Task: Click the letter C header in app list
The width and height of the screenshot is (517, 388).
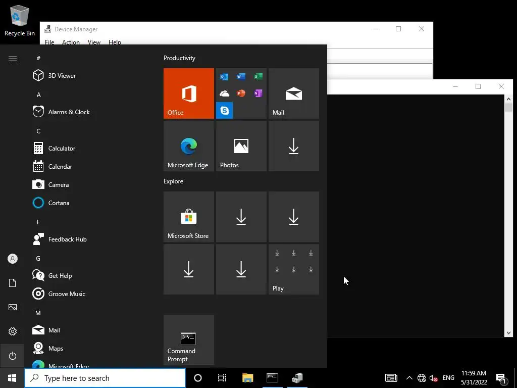Action: (38, 131)
